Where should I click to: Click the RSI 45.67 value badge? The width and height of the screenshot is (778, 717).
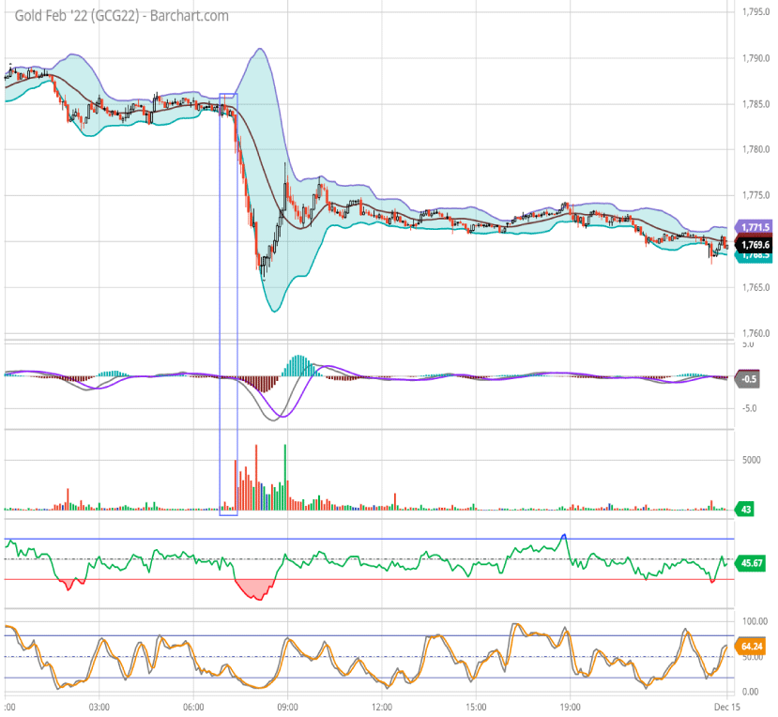[x=754, y=565]
